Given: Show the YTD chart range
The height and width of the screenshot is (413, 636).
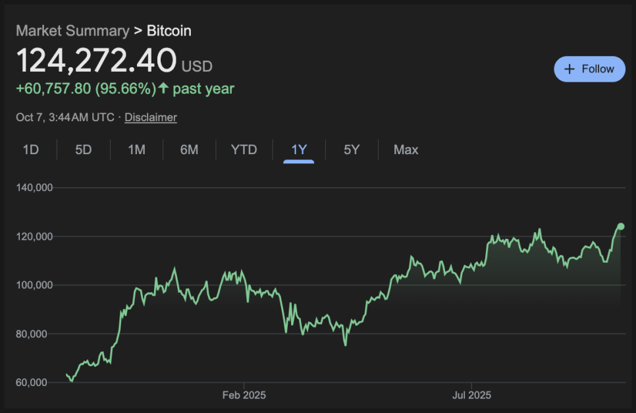Looking at the screenshot, I should click(244, 150).
